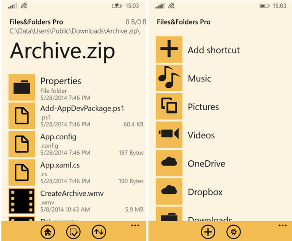Open settings gear in right app bar
Image resolution: width=292 pixels, height=241 pixels.
(x=234, y=232)
